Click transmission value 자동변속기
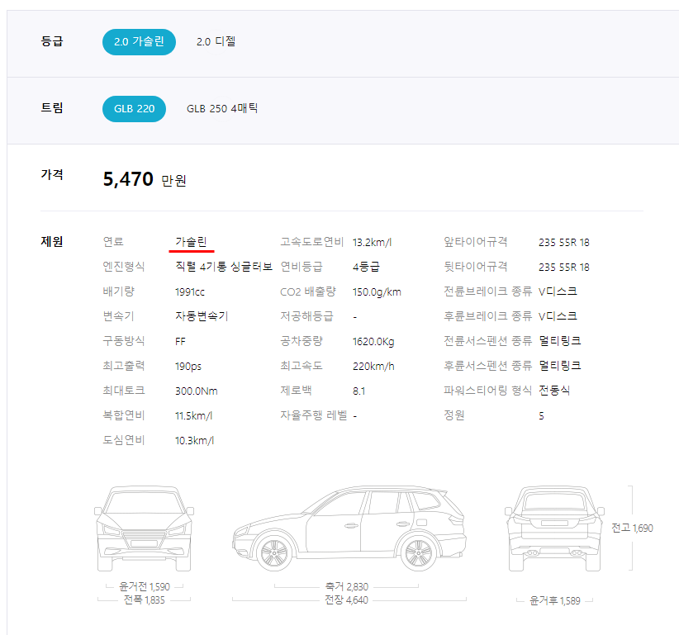The image size is (679, 635). pyautogui.click(x=202, y=316)
